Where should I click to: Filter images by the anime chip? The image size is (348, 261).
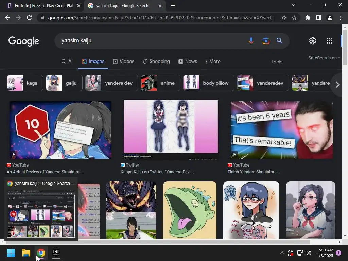161,83
